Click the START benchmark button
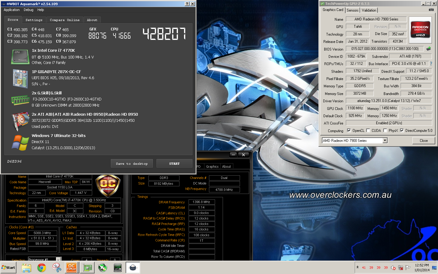The image size is (438, 274). pos(174,163)
